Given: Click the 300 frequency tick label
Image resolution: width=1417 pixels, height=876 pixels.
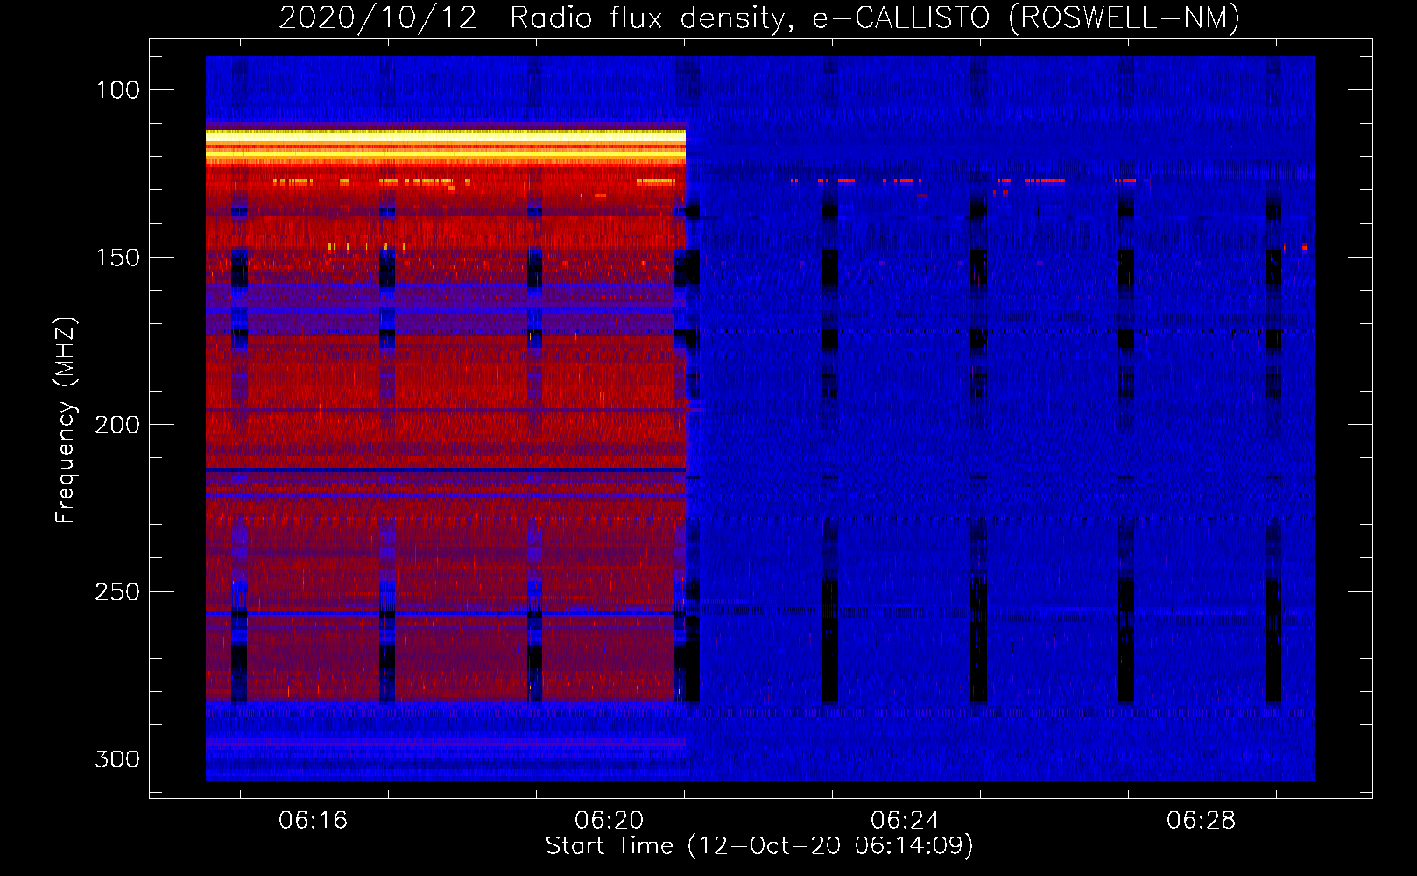Looking at the screenshot, I should [117, 759].
